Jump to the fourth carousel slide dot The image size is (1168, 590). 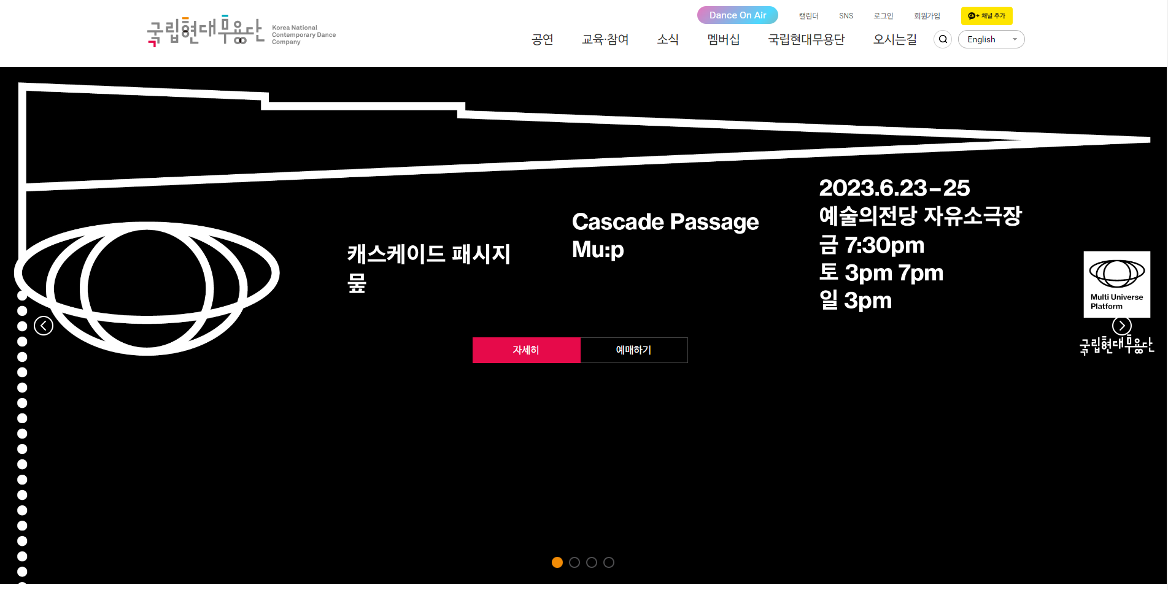(x=609, y=562)
